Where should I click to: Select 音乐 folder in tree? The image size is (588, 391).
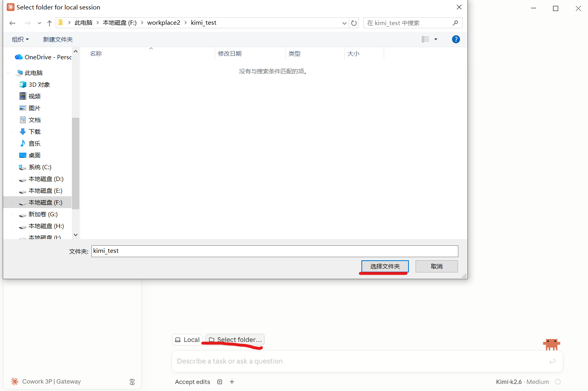[x=30, y=144]
